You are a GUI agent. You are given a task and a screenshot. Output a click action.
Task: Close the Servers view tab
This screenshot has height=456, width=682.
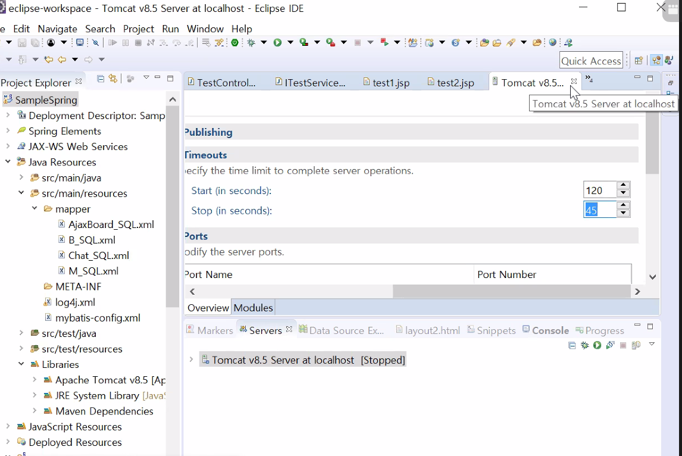(x=289, y=329)
